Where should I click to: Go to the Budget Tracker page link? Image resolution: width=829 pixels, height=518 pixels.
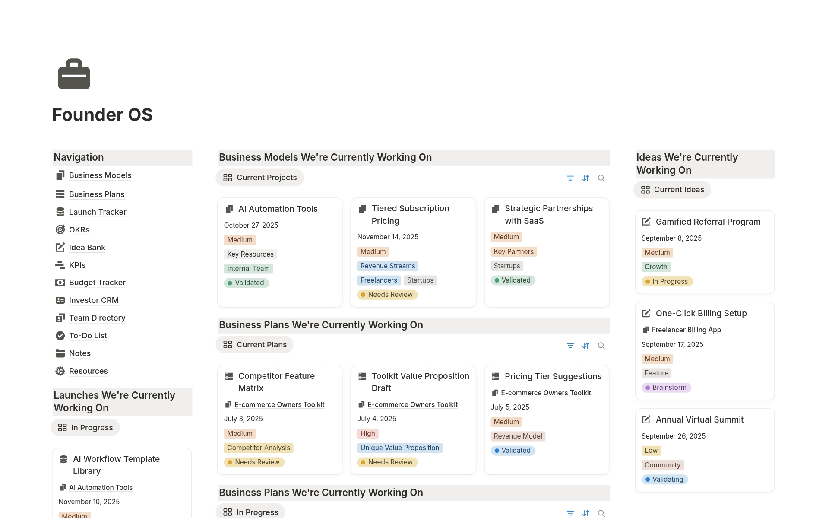(x=97, y=283)
